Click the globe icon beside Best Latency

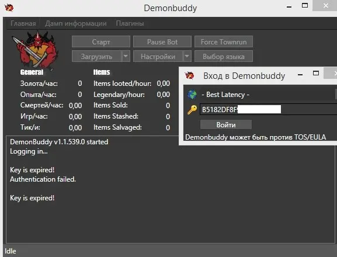192,95
